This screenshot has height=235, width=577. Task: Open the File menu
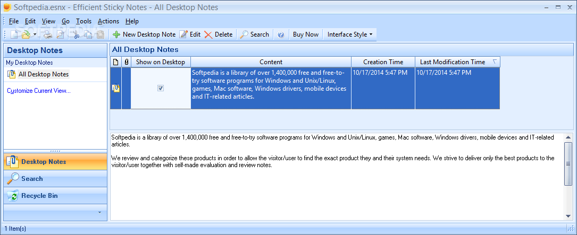[14, 21]
